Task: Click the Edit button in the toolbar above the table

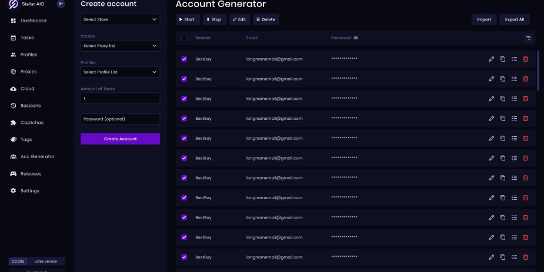Action: [x=240, y=19]
